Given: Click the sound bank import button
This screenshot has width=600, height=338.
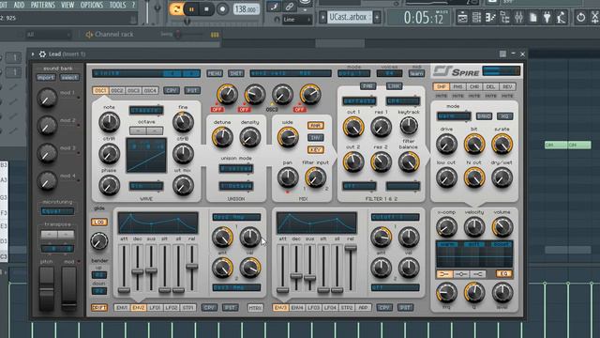Looking at the screenshot, I should pos(46,77).
